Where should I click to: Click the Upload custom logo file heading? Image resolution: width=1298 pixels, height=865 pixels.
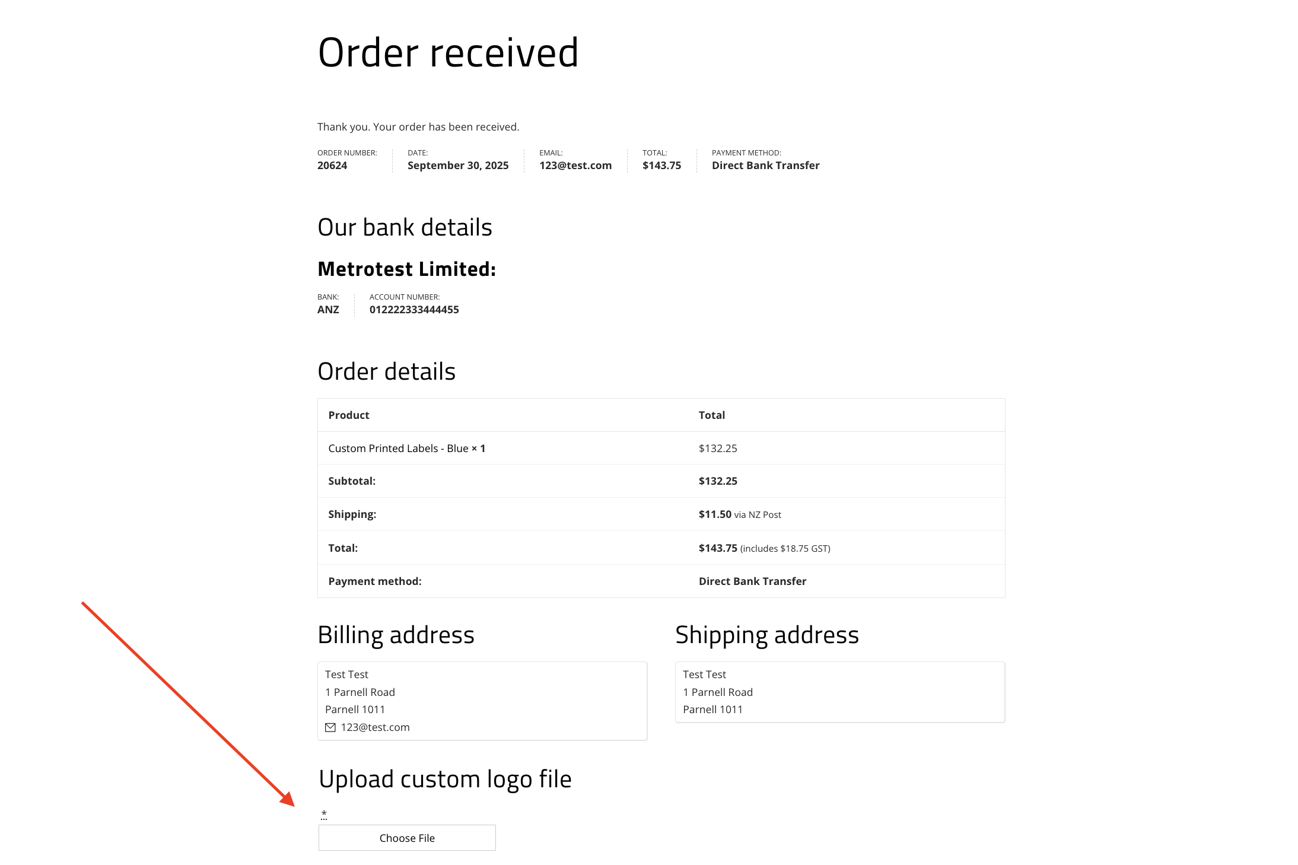[x=445, y=779]
